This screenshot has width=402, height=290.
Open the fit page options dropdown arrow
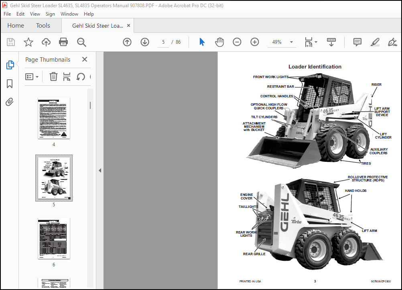click(316, 42)
